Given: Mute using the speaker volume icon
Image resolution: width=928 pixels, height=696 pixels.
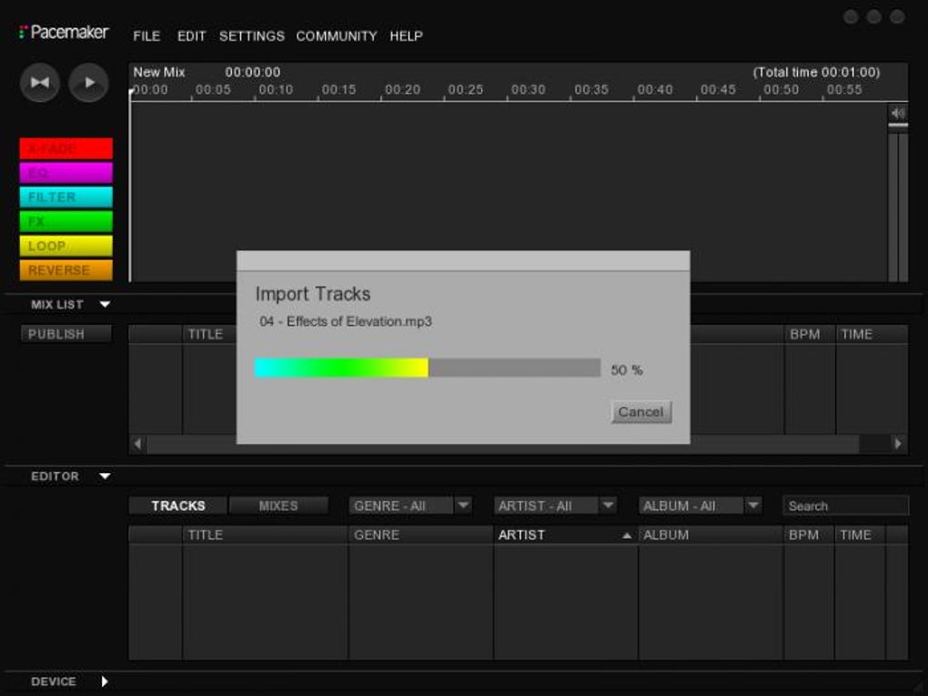Looking at the screenshot, I should (898, 113).
